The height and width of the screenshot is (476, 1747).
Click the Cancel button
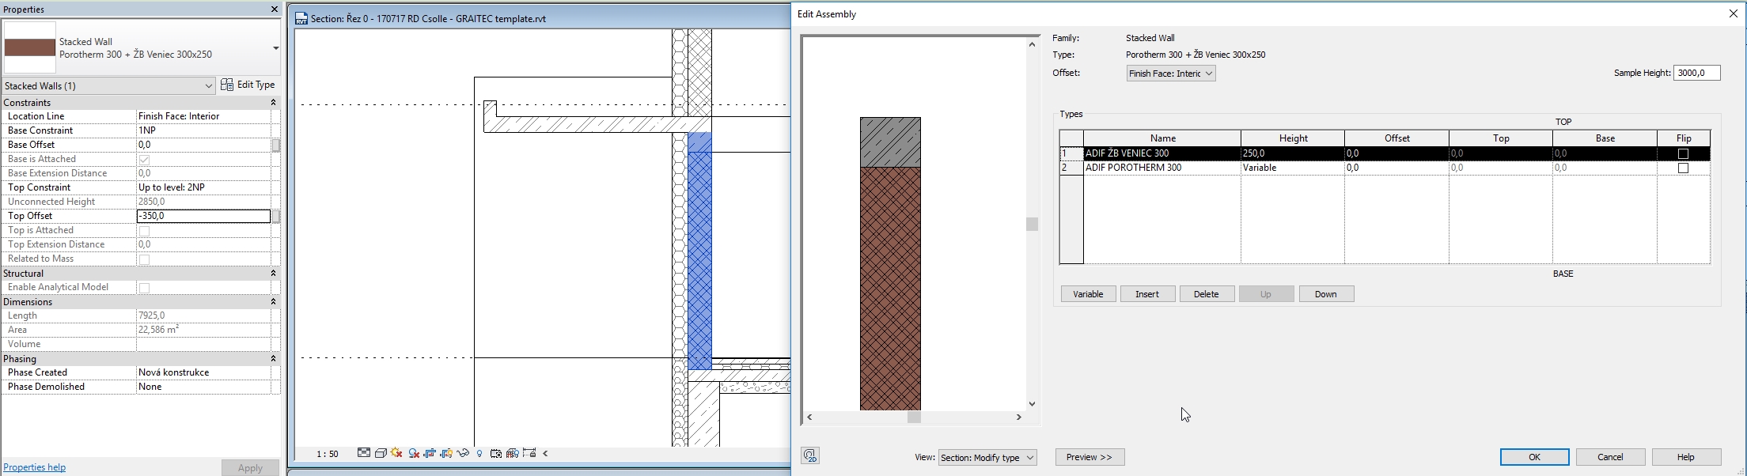1610,457
